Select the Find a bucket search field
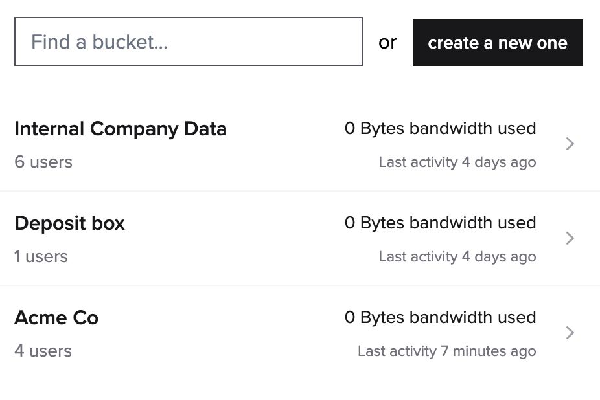 point(188,41)
